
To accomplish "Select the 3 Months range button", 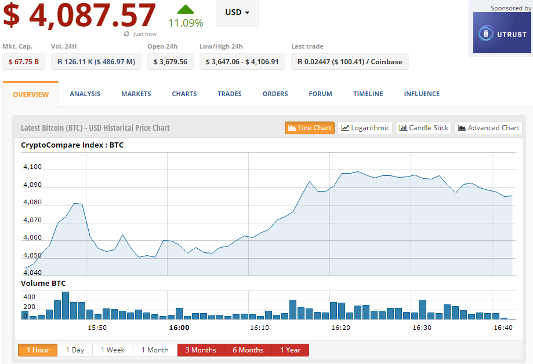I will click(200, 350).
